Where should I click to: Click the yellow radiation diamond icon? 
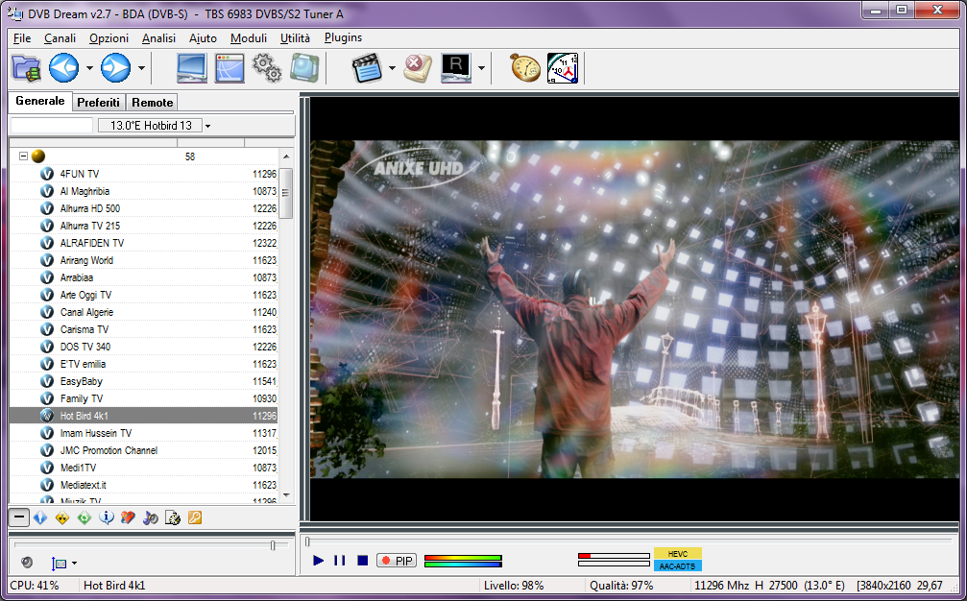(62, 517)
